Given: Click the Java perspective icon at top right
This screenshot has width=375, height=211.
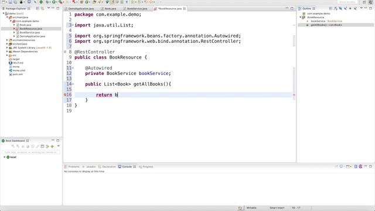Looking at the screenshot, I should click(x=370, y=2).
